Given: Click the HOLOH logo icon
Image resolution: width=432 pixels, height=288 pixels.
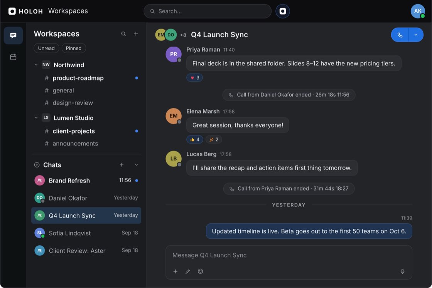Looking at the screenshot, I should [12, 11].
